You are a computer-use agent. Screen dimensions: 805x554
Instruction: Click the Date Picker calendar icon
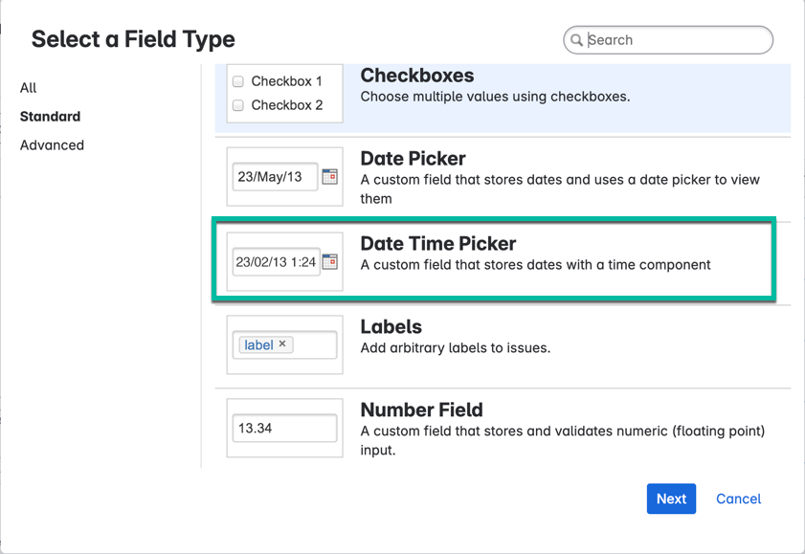330,176
